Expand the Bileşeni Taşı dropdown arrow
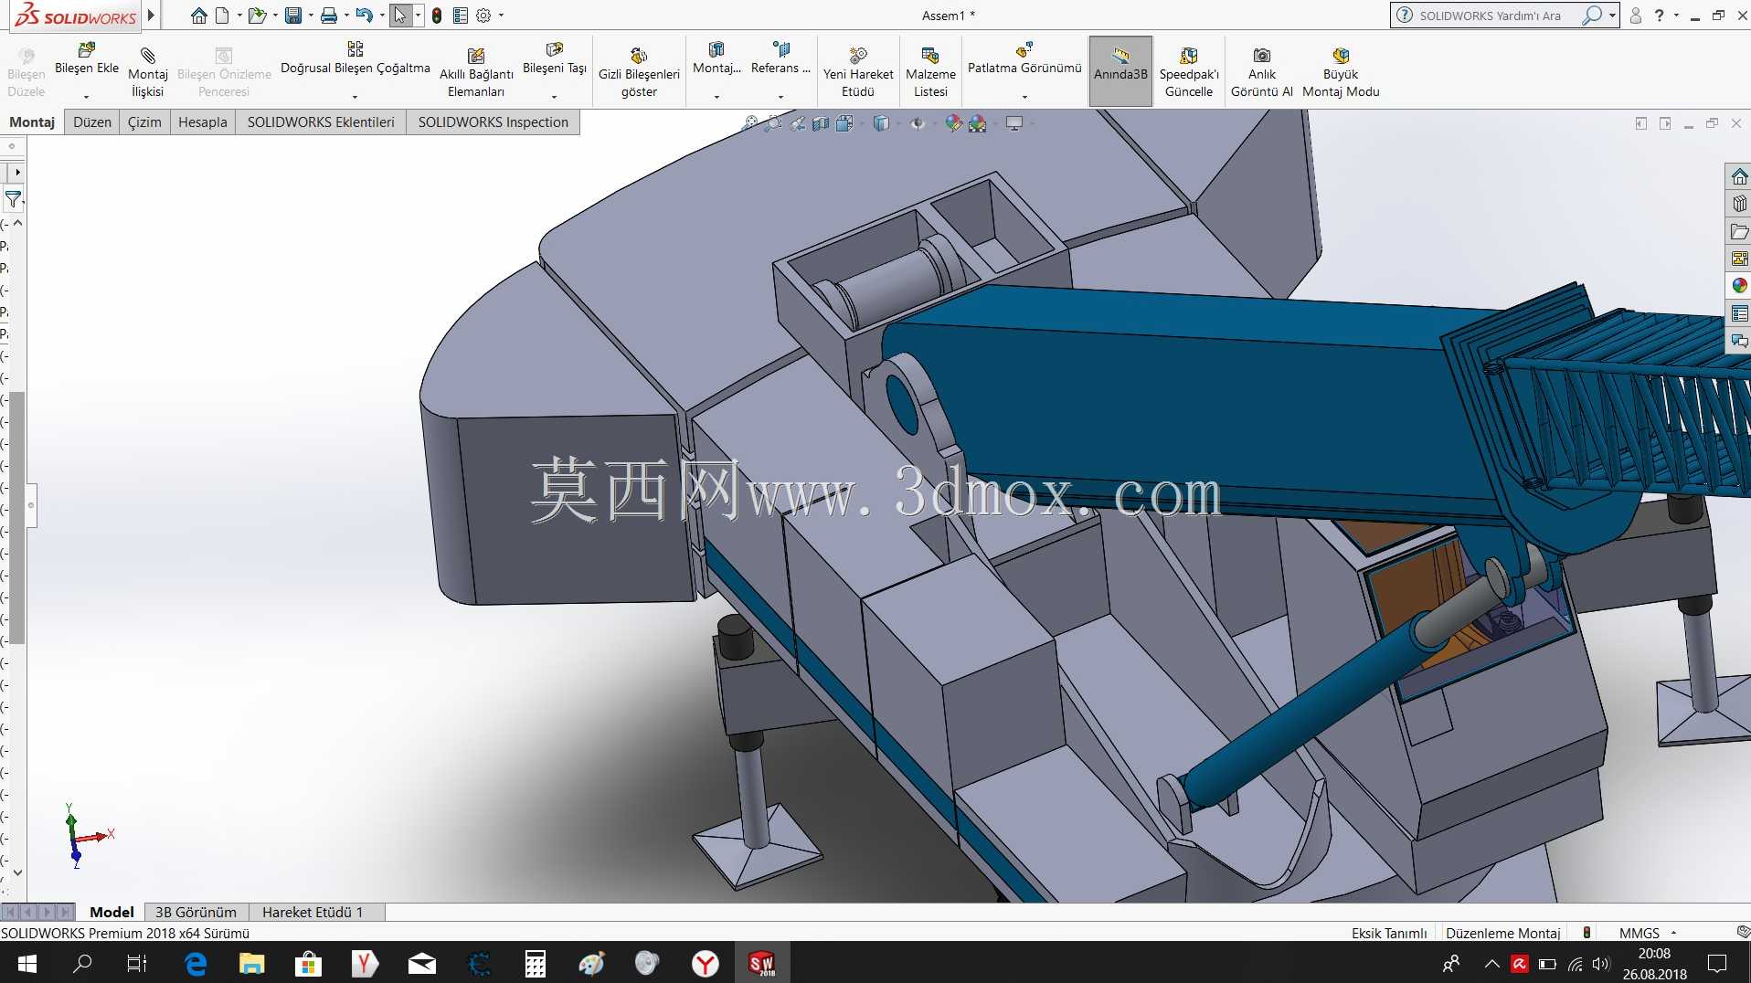The image size is (1751, 983). pos(555,96)
